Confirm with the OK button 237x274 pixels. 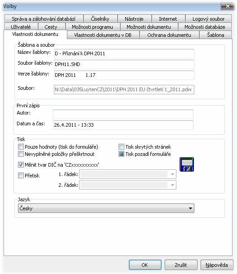coord(145,265)
